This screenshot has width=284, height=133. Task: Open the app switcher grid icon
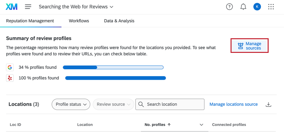click(271, 7)
